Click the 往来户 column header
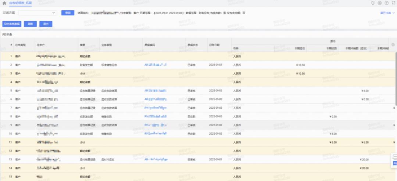Screen dimensions: 397x181 (x=40, y=45)
